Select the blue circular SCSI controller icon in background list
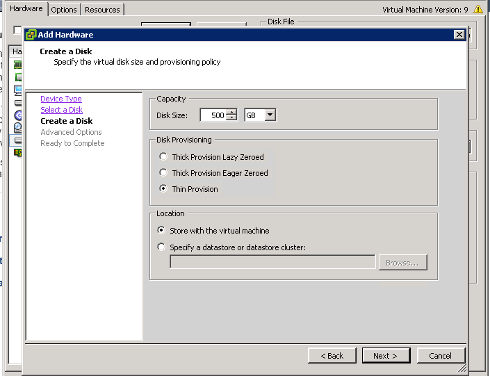This screenshot has height=376, width=490. point(18,115)
